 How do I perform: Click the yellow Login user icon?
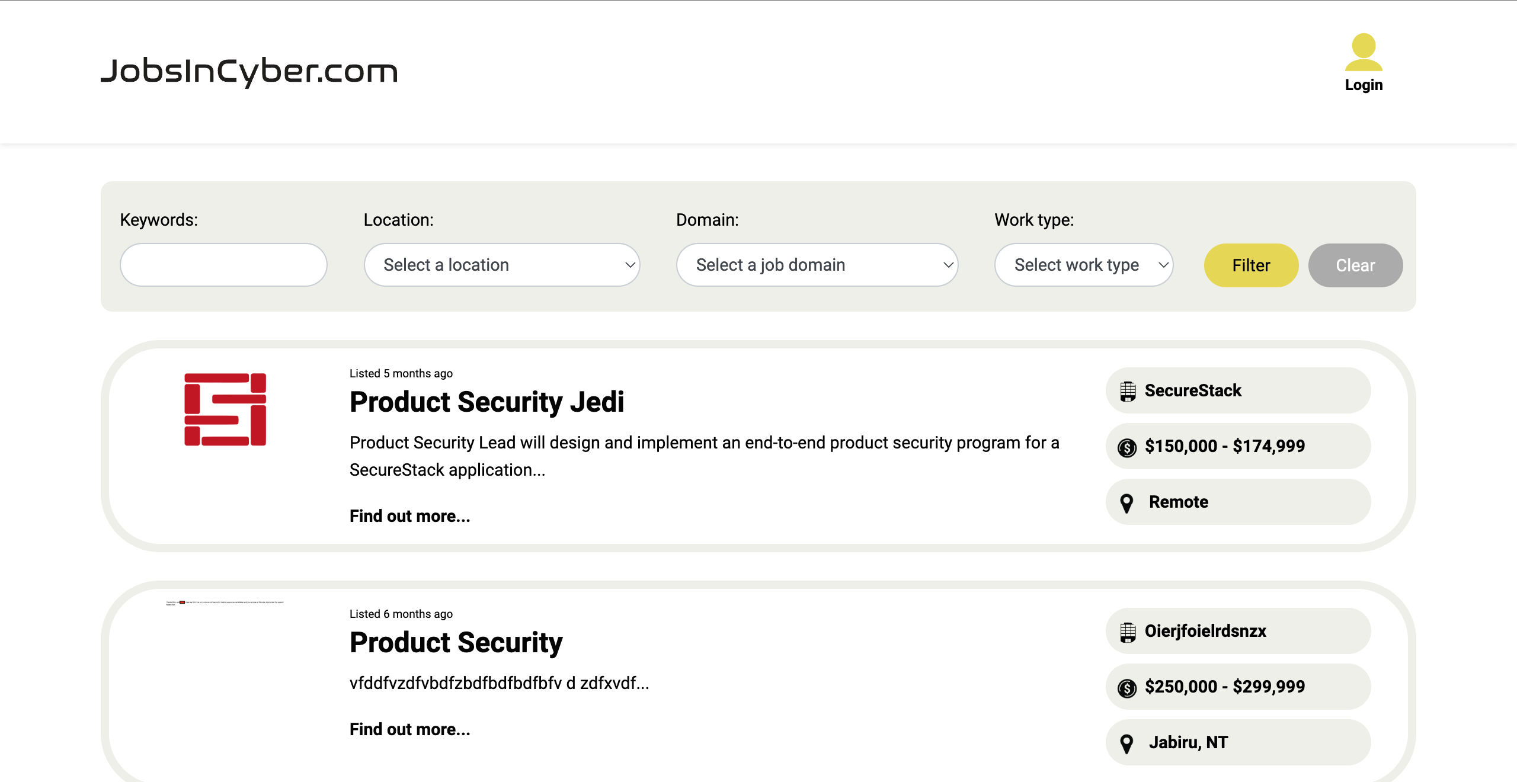coord(1363,52)
